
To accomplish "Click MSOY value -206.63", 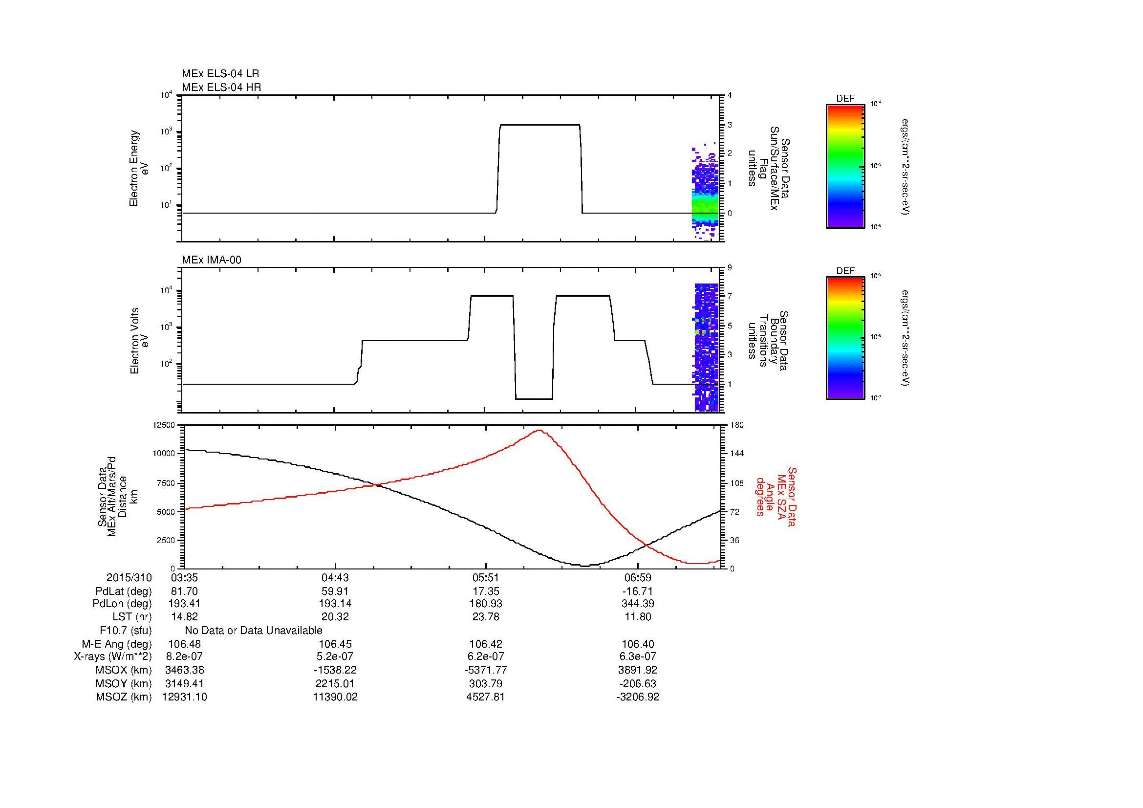I will [637, 683].
